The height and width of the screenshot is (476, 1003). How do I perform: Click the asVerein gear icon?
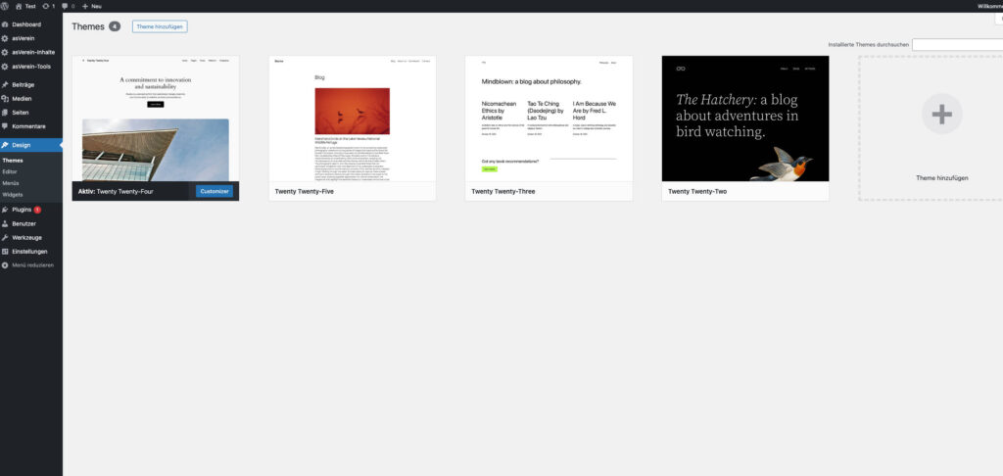(x=5, y=38)
